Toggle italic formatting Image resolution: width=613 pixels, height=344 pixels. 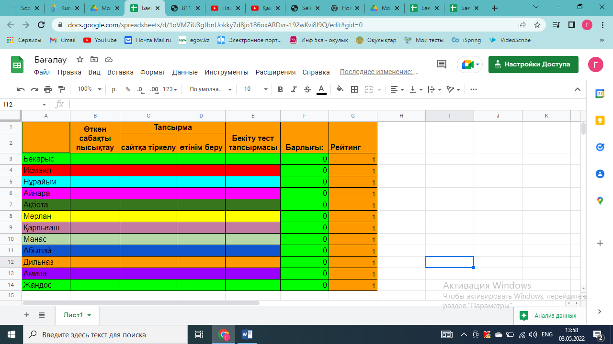click(294, 89)
